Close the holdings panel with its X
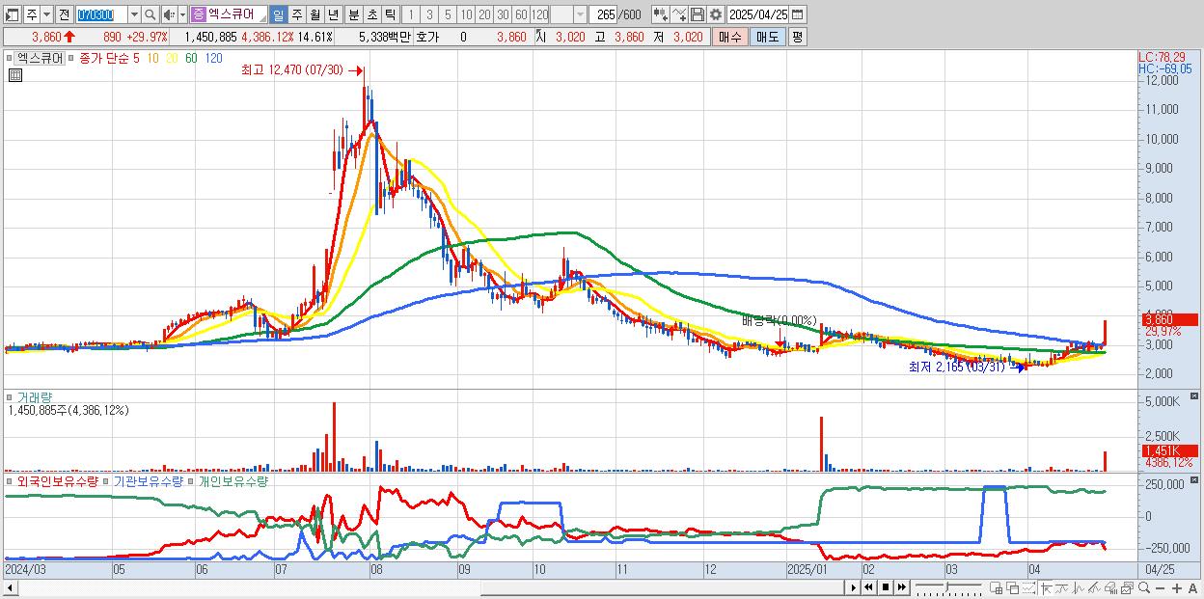This screenshot has width=1204, height=599. pyautogui.click(x=1194, y=480)
